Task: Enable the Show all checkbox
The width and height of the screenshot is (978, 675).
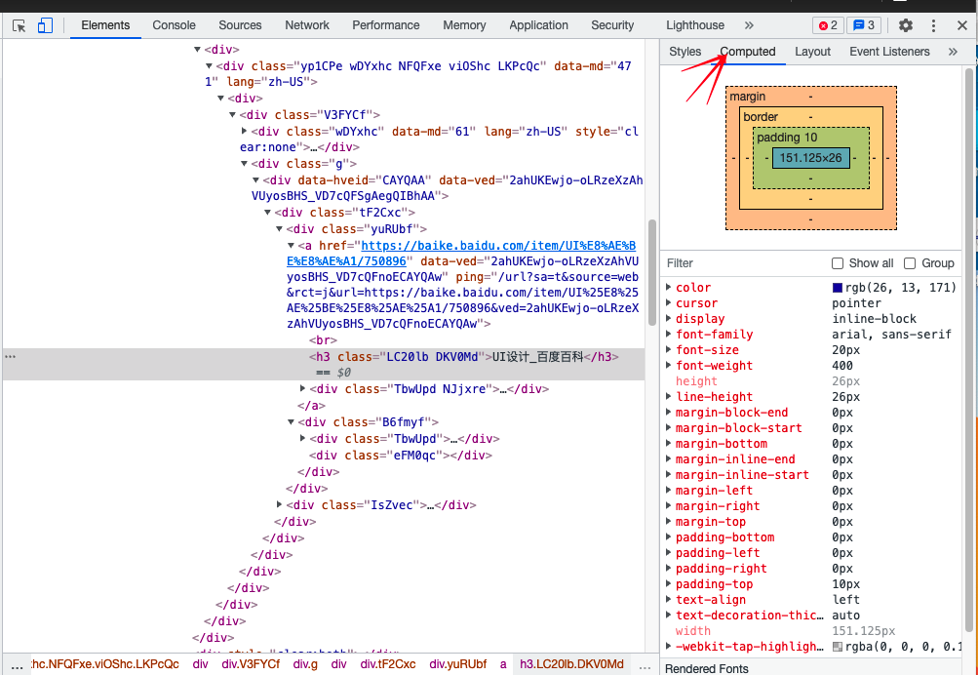Action: click(838, 263)
